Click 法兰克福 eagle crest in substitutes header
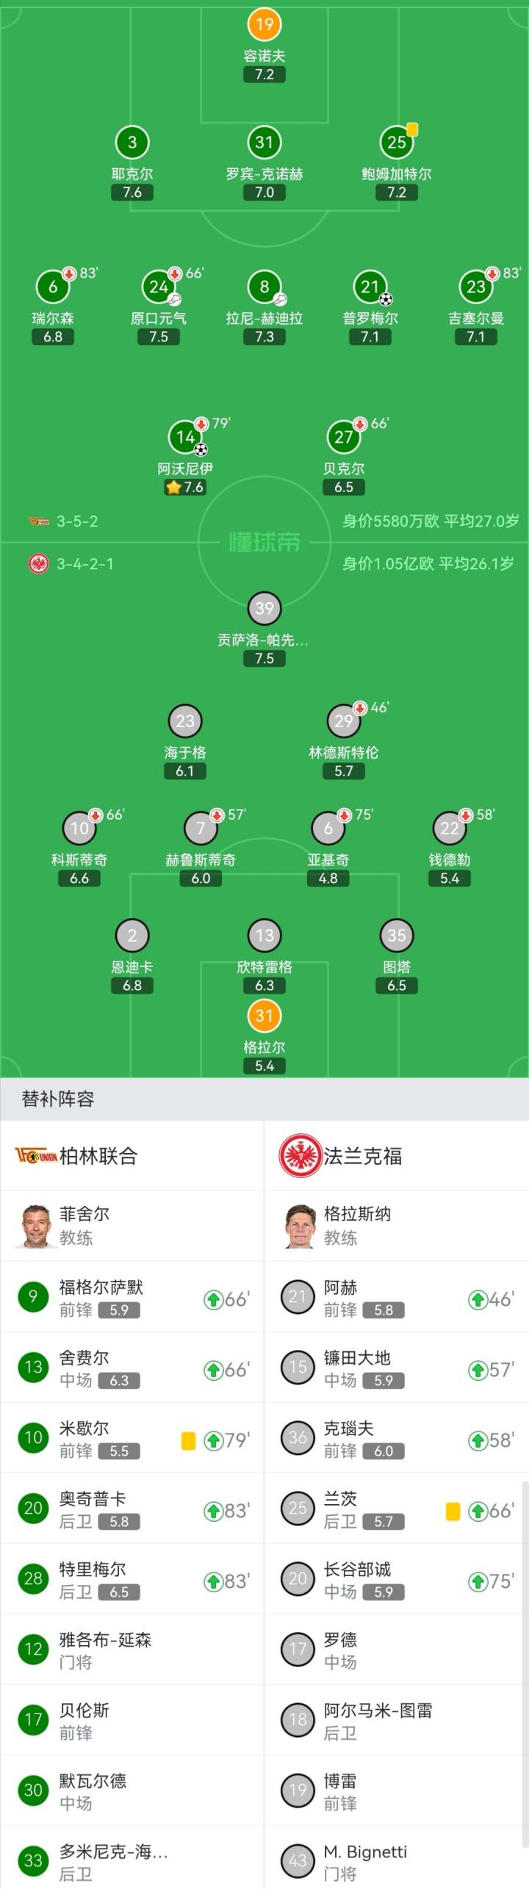Image resolution: width=529 pixels, height=1889 pixels. 300,1156
